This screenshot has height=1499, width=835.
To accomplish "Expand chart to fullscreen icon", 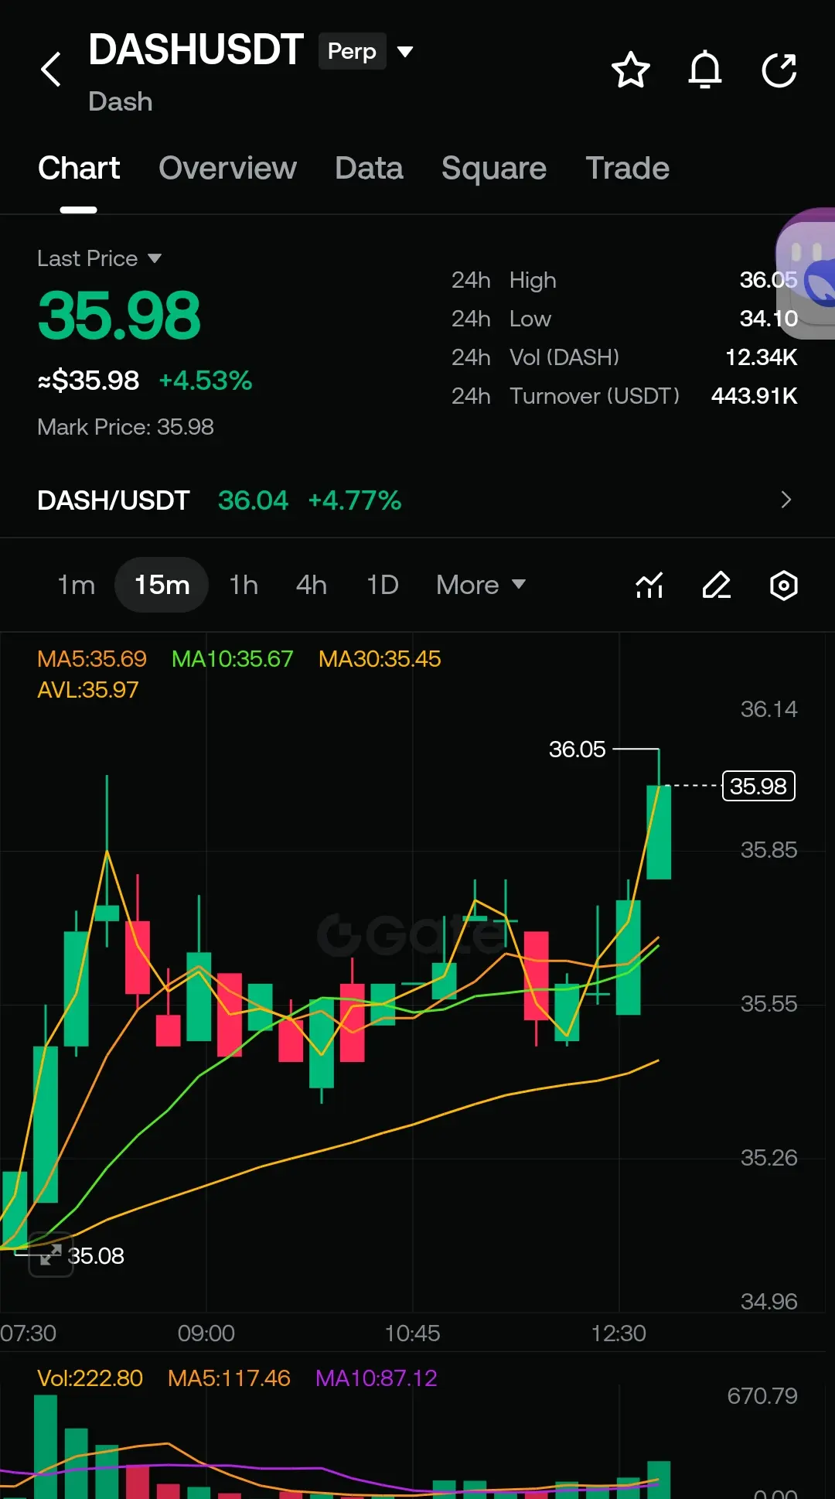I will (x=51, y=1255).
